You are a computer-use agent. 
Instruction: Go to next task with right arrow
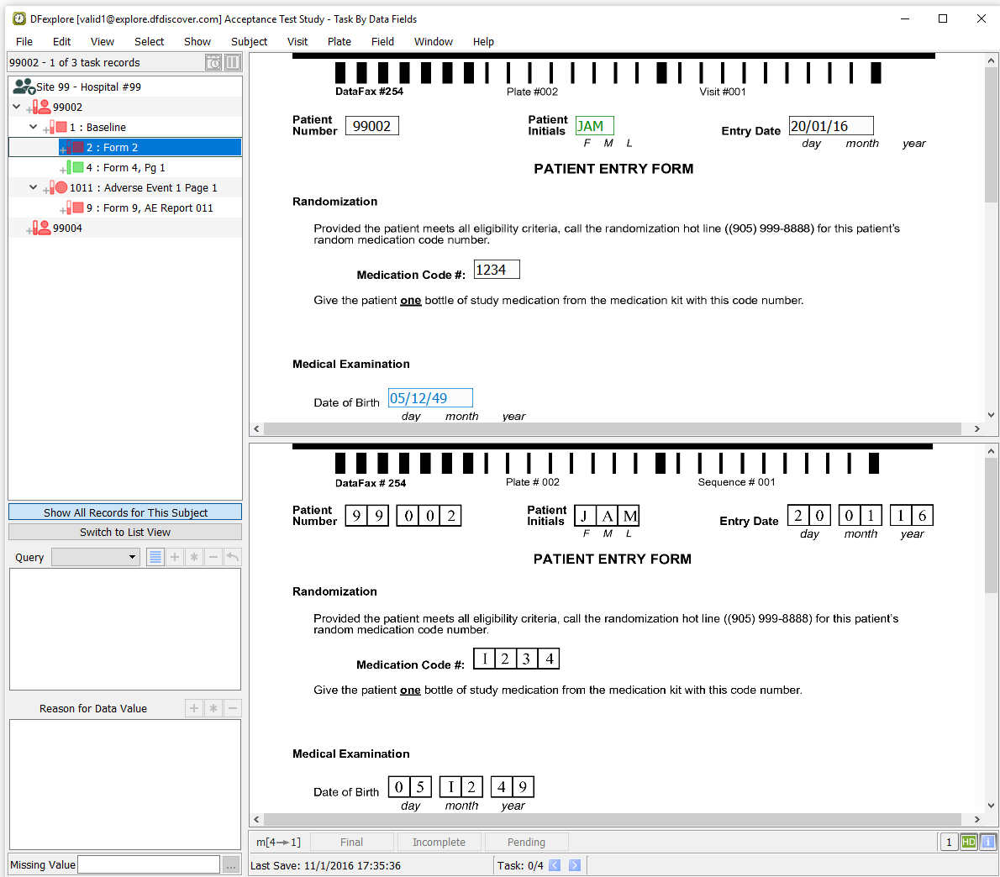575,865
